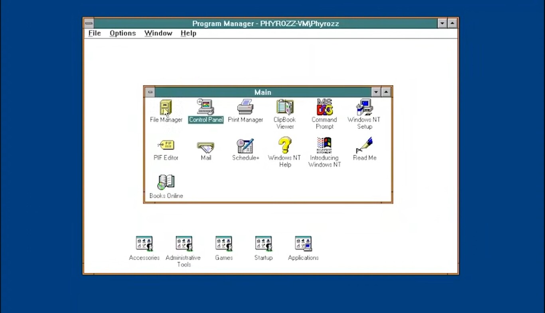Open Print Manager
This screenshot has height=313, width=545.
(x=245, y=107)
